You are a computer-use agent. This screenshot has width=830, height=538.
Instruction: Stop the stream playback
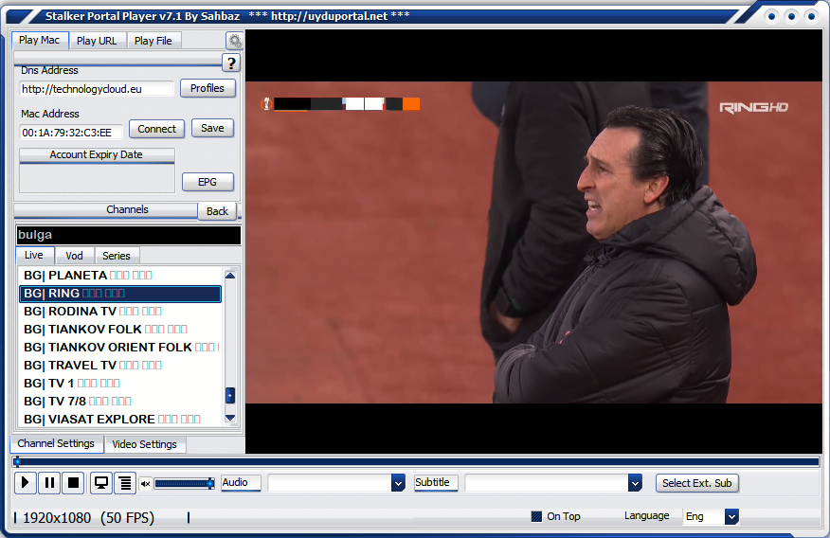pos(73,482)
